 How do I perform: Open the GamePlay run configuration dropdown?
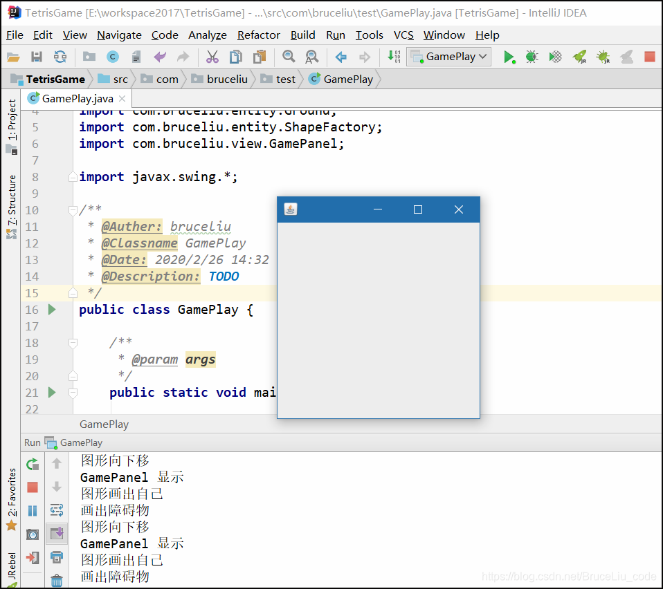[x=448, y=57]
